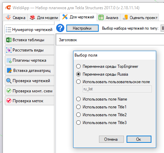Confirm with the Ок button
The width and height of the screenshot is (164, 153).
coord(139,139)
